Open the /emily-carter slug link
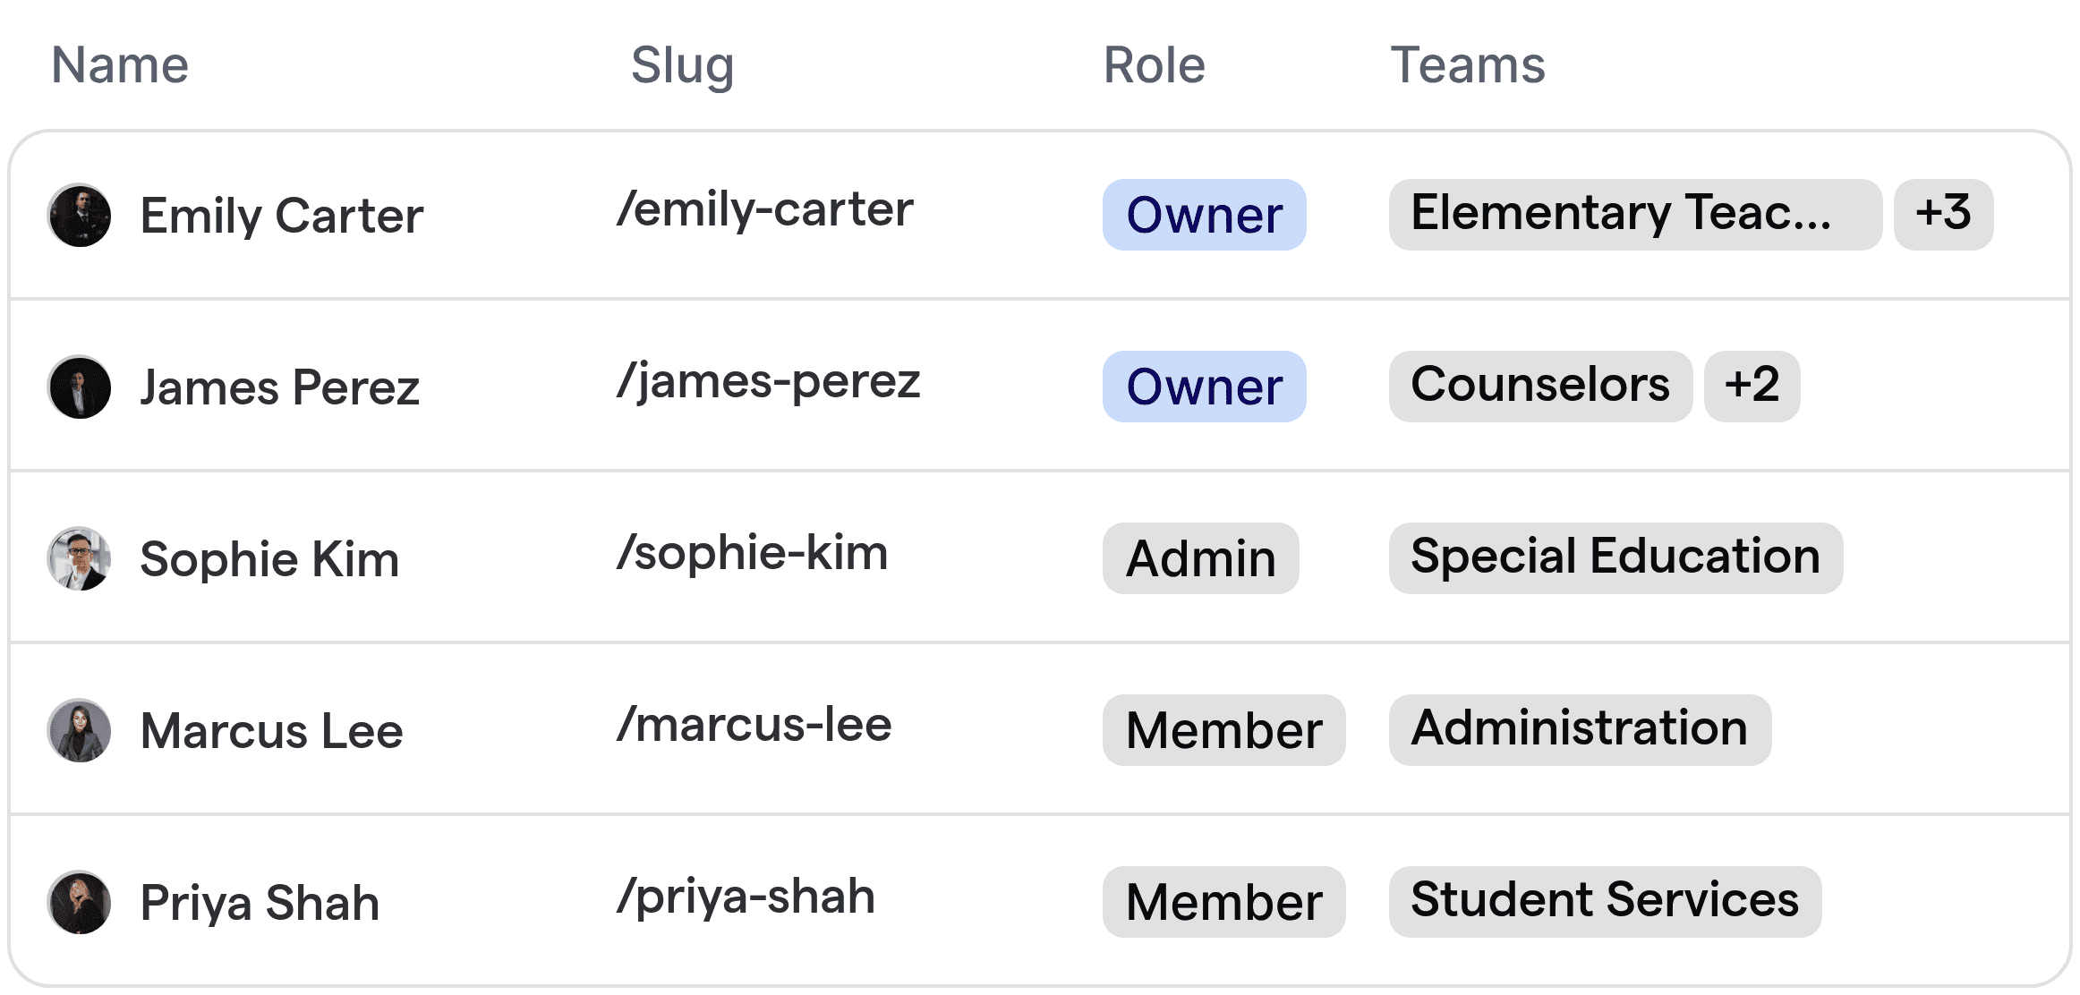 [x=765, y=210]
